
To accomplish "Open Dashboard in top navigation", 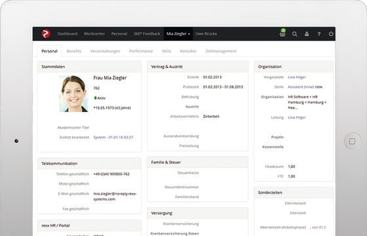I will pyautogui.click(x=68, y=33).
